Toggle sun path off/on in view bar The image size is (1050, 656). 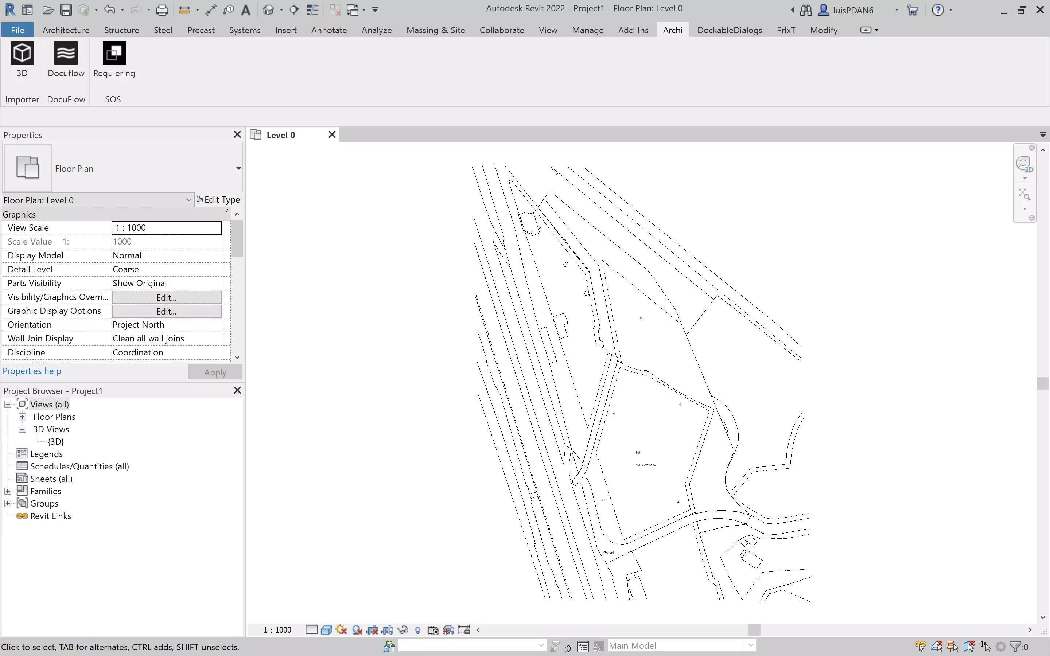click(x=341, y=630)
